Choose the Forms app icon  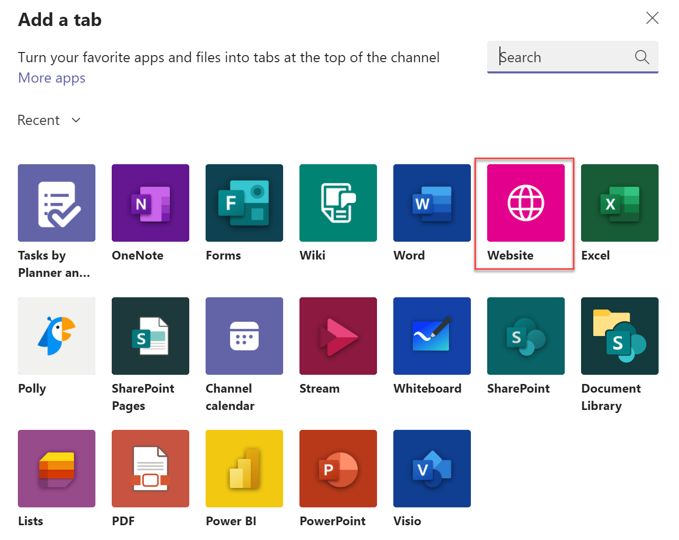(x=244, y=202)
